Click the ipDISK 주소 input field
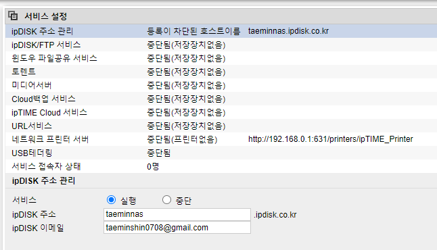This screenshot has width=437, height=250. (x=177, y=214)
